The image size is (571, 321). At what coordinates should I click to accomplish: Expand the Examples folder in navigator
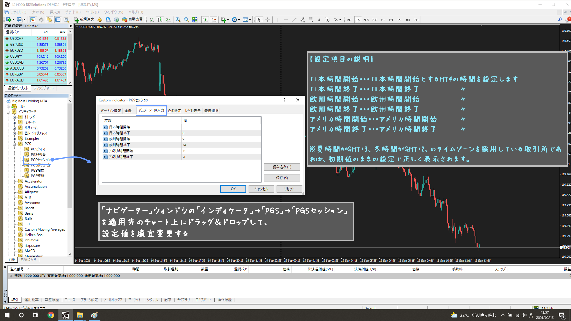(14, 139)
